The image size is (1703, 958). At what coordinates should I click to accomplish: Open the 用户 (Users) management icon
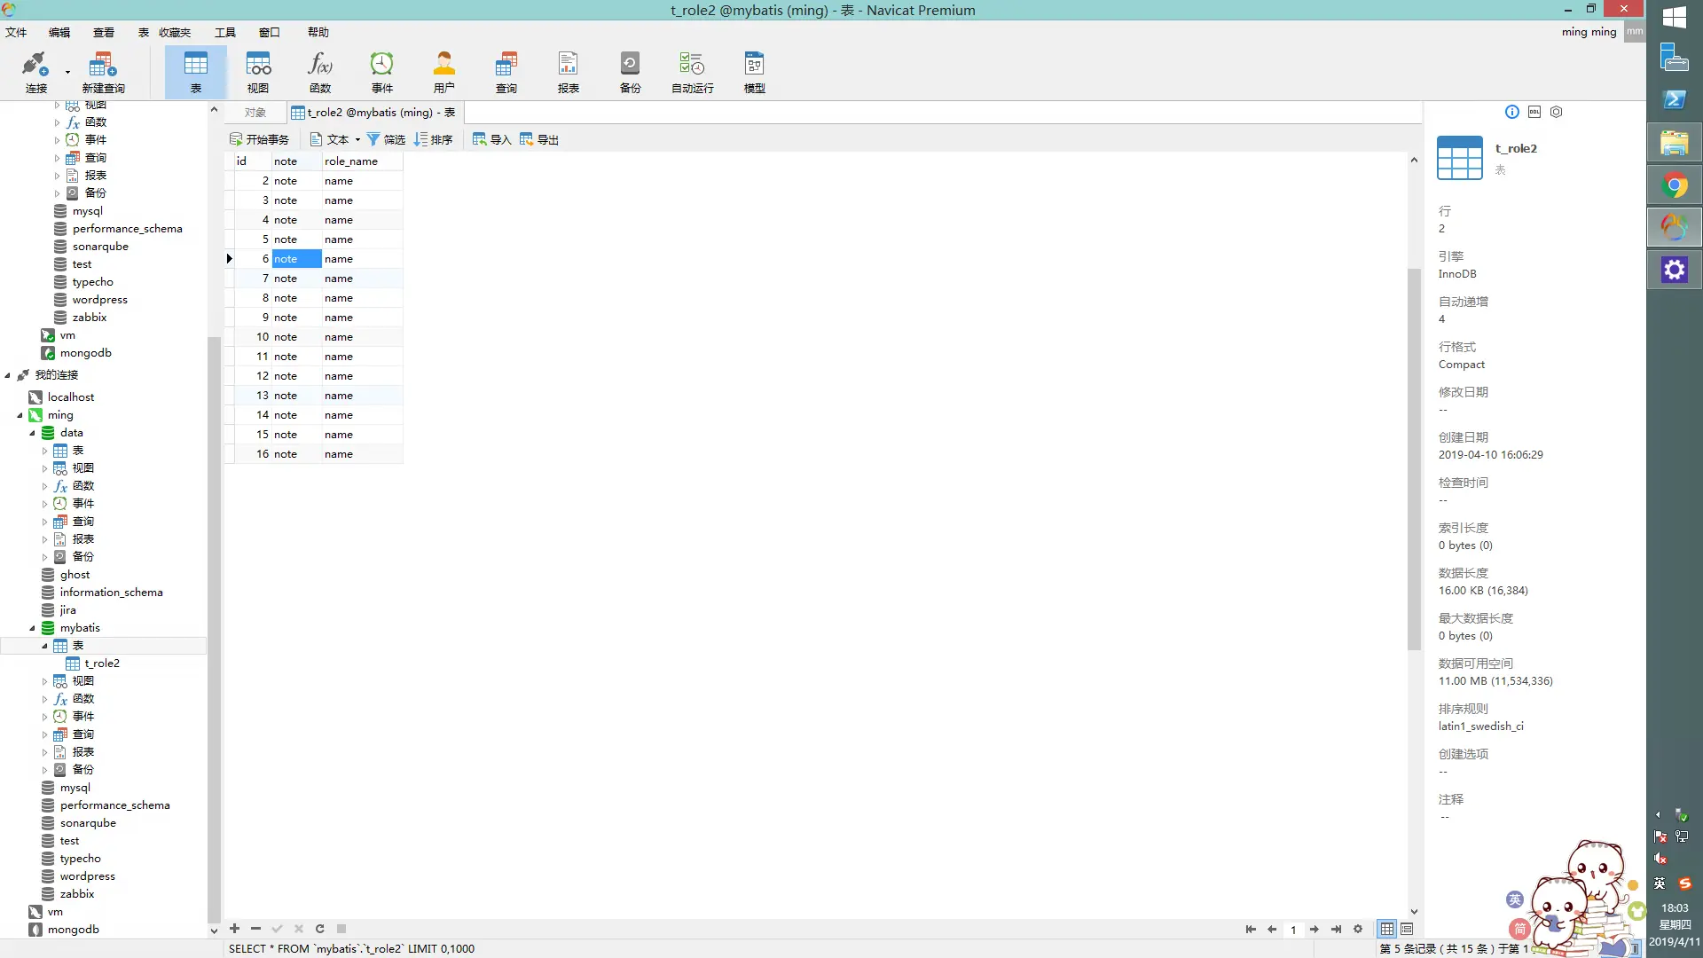point(443,71)
